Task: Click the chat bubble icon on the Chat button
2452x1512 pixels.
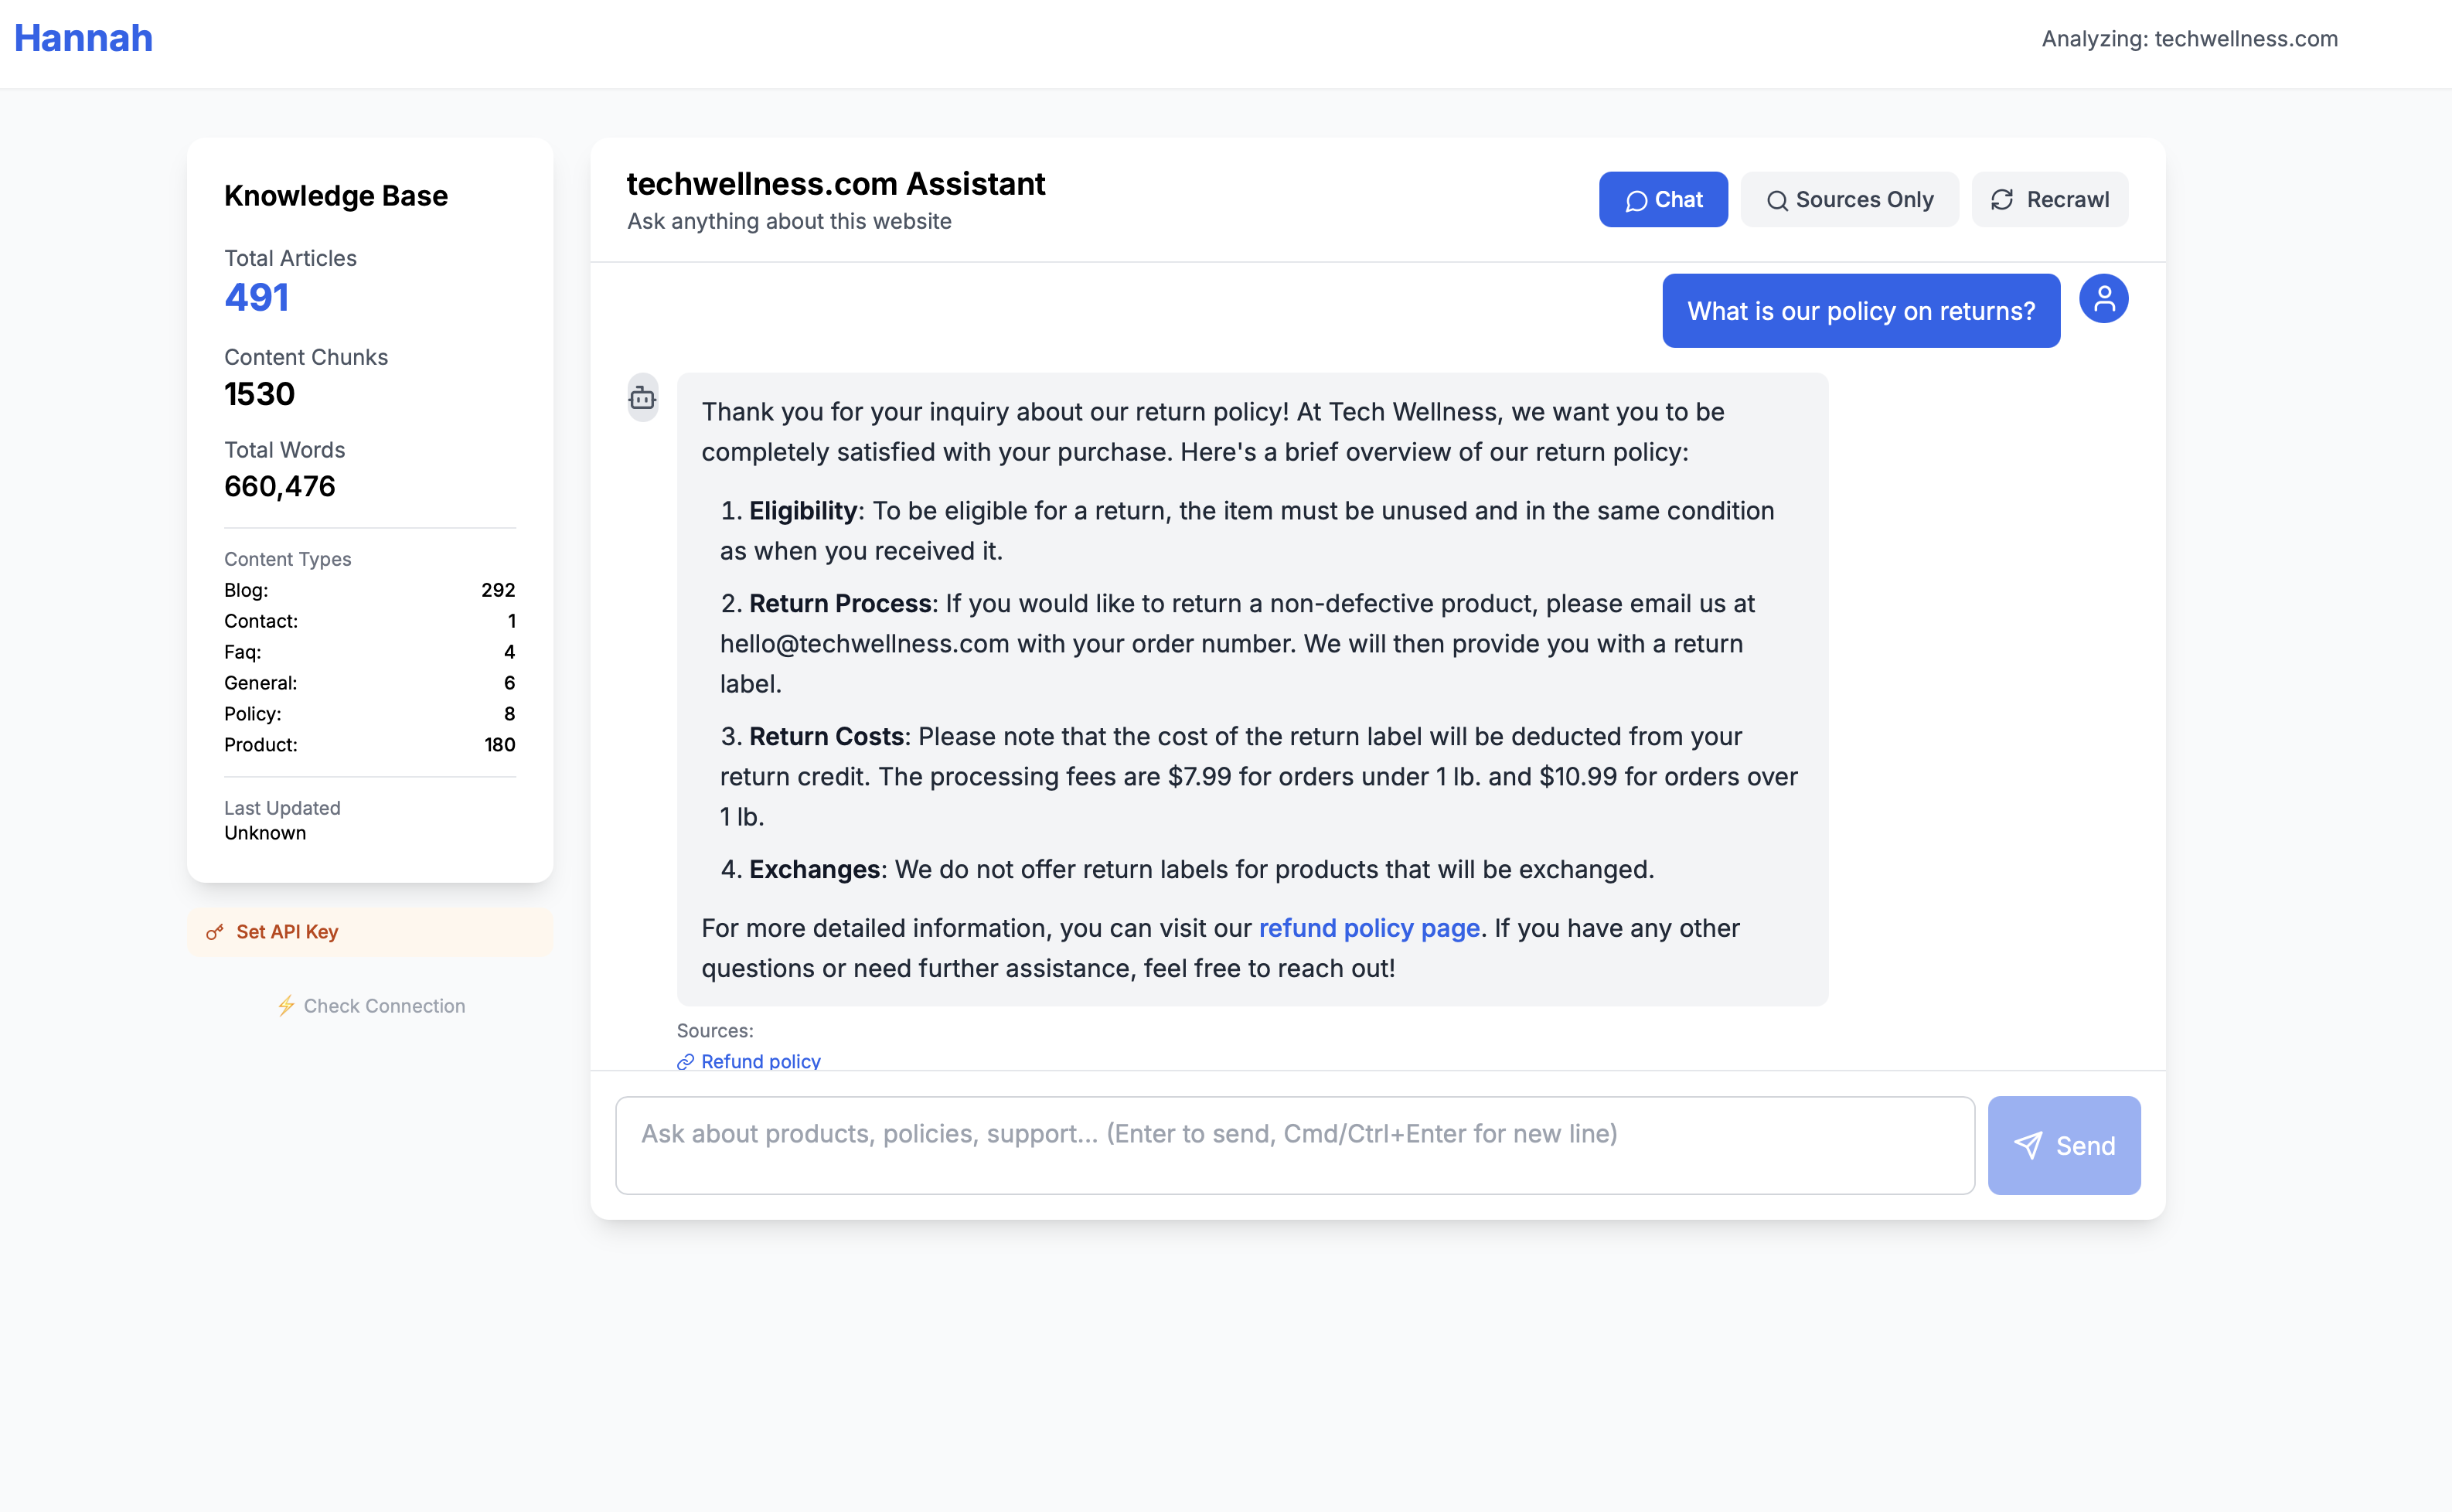Action: click(1637, 200)
